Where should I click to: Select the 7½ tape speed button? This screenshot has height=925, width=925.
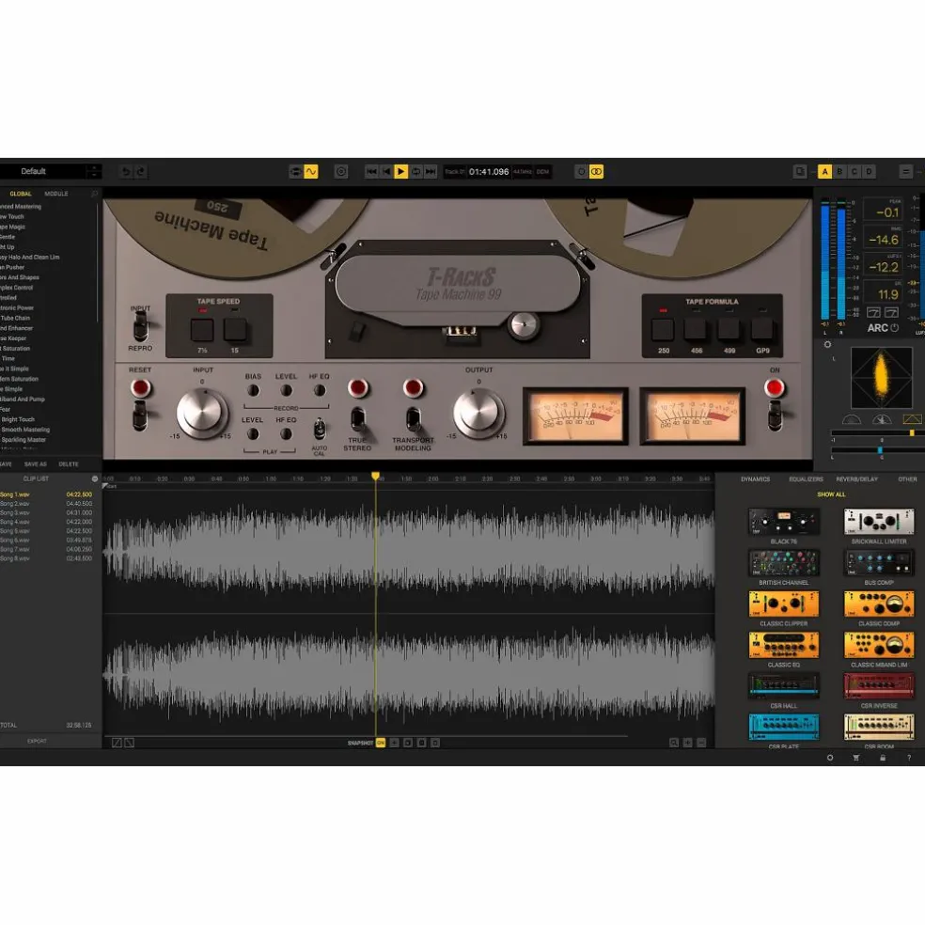click(202, 330)
